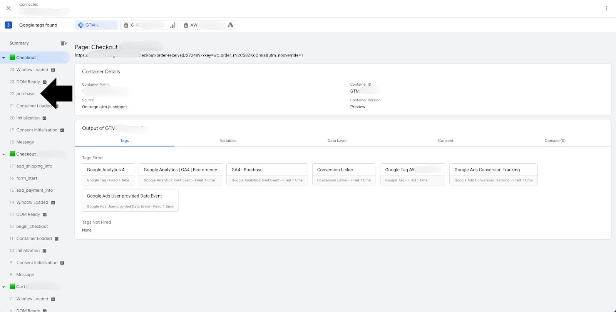Click the 'Tags Fired' heading
Viewport: 616px width, 312px height.
click(92, 158)
